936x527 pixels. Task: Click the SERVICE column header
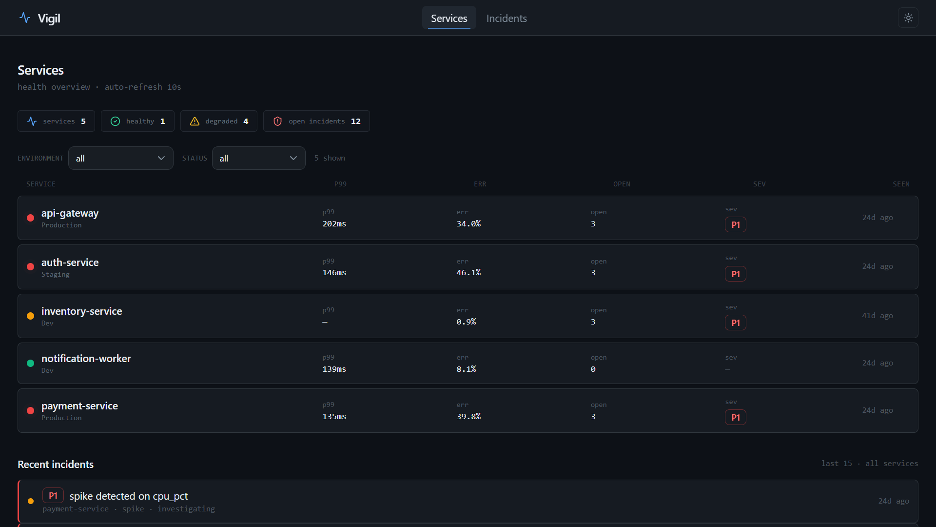click(41, 184)
